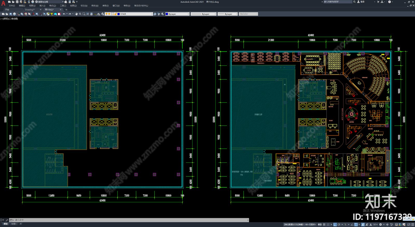Image resolution: width=415 pixels, height=227 pixels.
Task: Toggle Polar tracking in status bar
Action: (x=339, y=225)
